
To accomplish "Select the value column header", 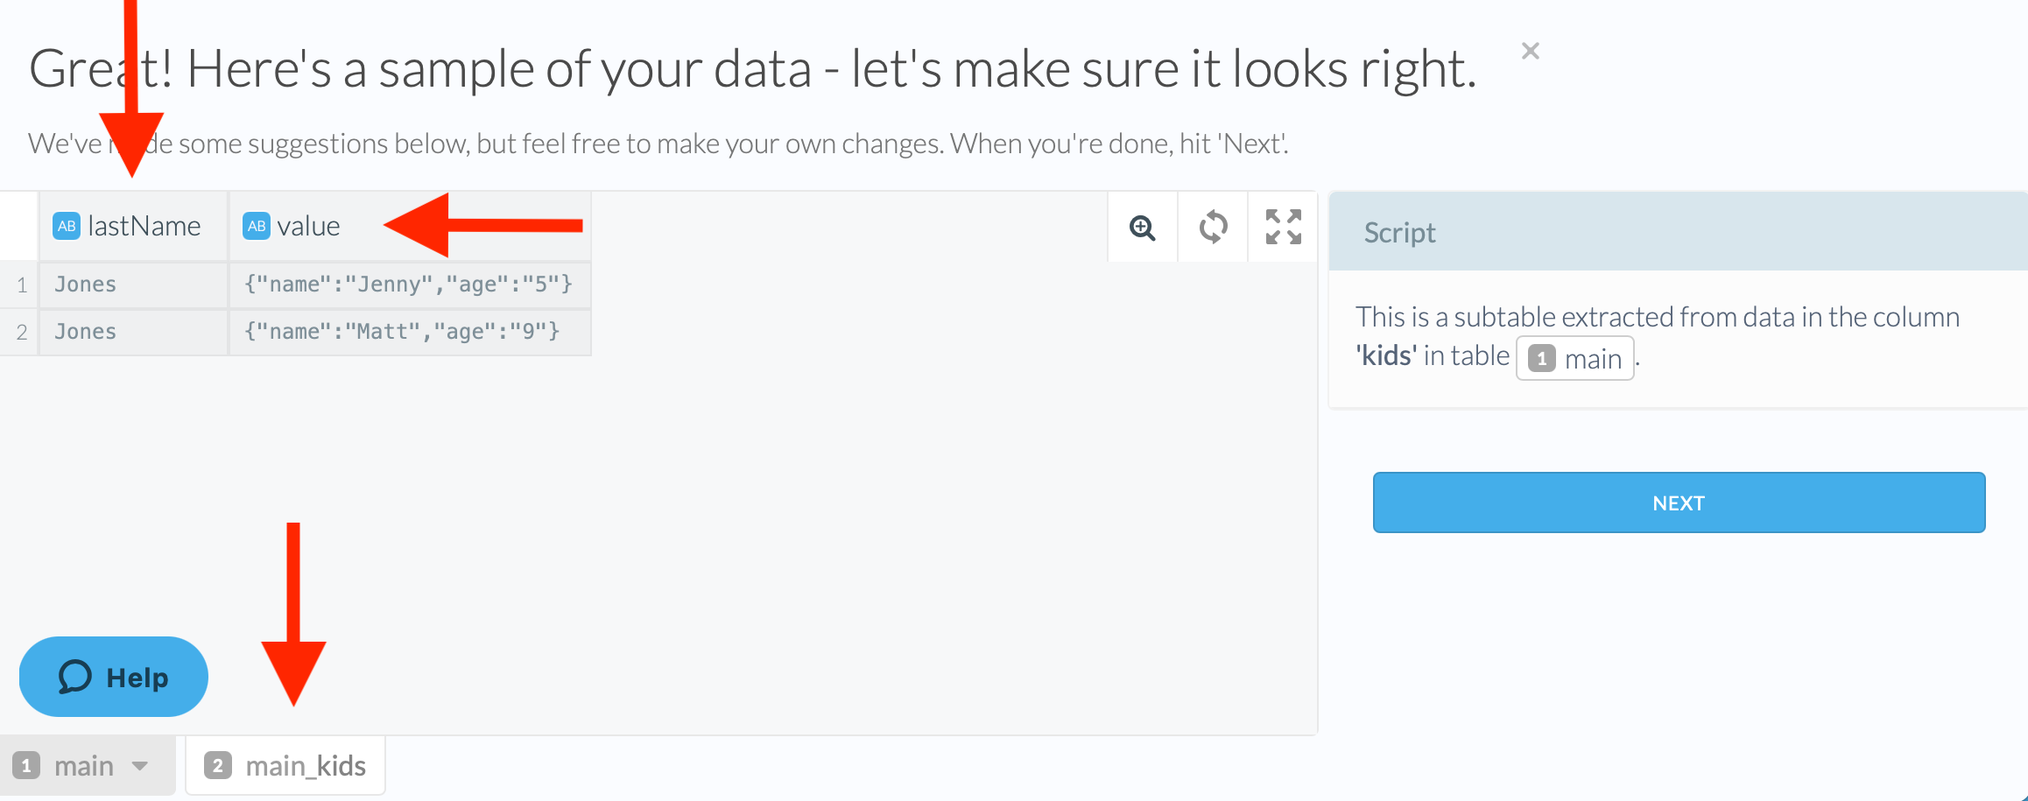I will 308,226.
